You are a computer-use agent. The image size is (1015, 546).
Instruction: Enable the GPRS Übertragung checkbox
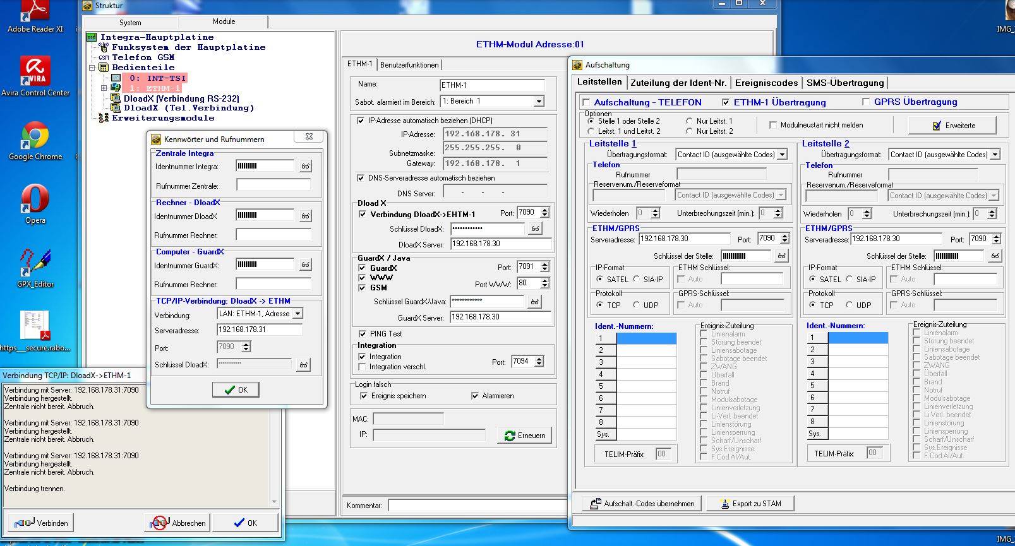tap(866, 102)
